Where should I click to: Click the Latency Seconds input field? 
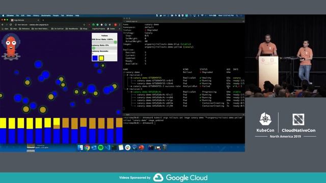pyautogui.click(x=104, y=53)
